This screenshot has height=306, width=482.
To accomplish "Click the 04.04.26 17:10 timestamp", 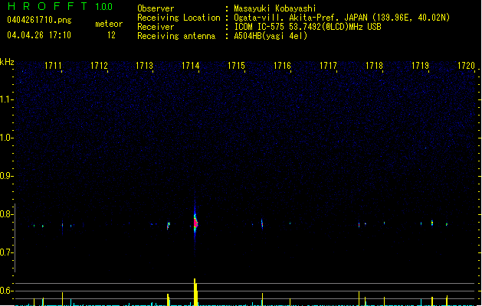I will [39, 35].
